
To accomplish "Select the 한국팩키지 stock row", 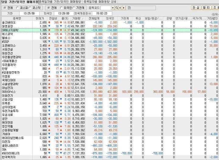I will (x=110, y=157).
